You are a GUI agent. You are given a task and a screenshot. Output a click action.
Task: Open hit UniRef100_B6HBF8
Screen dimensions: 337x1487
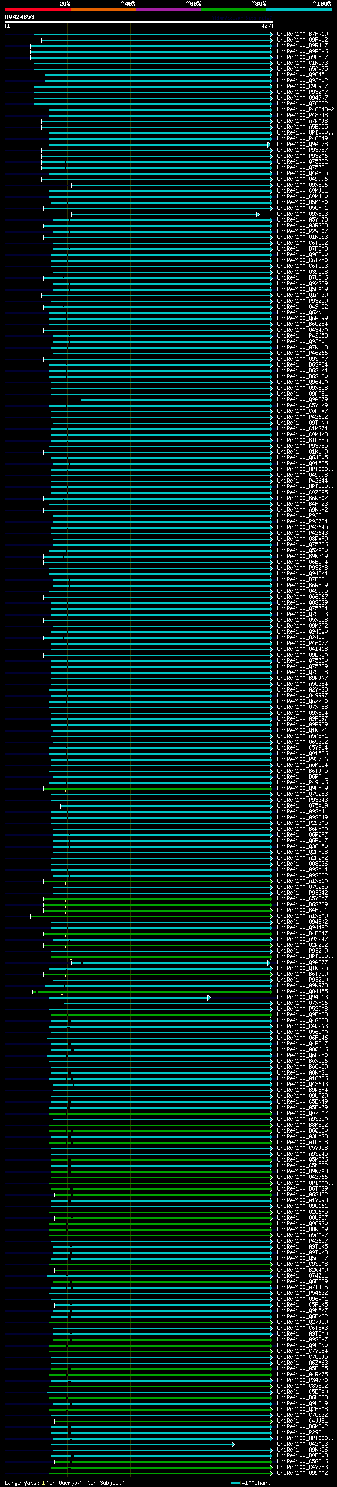(x=302, y=1397)
